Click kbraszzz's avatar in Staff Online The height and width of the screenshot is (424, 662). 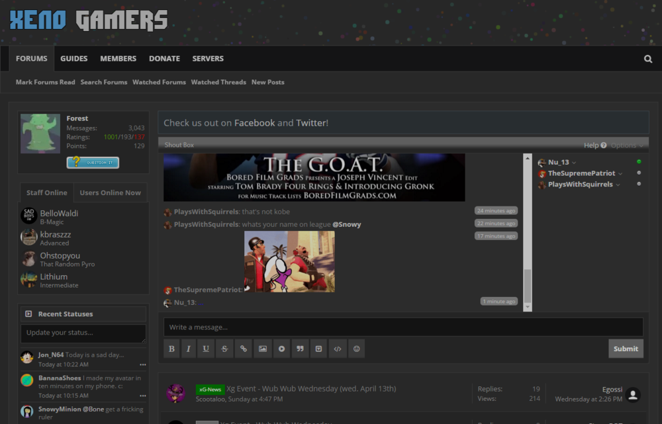pyautogui.click(x=28, y=237)
